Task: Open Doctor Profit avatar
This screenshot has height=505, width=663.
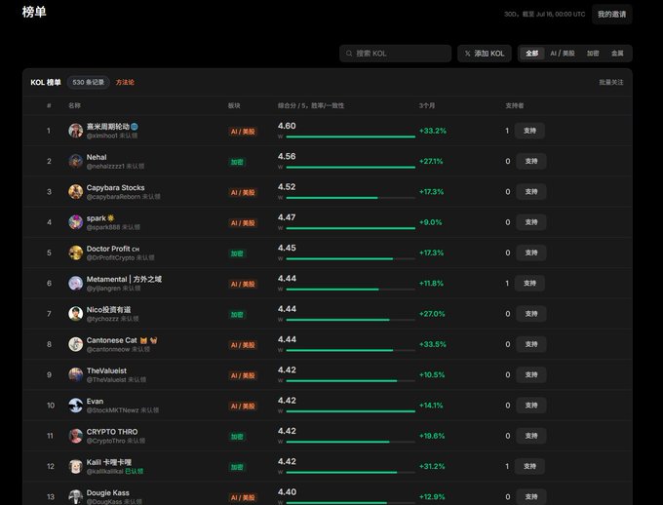Action: (x=76, y=252)
